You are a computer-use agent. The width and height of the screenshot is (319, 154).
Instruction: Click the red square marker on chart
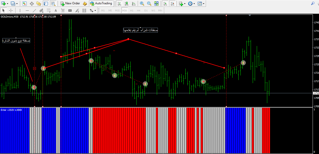click(x=35, y=68)
